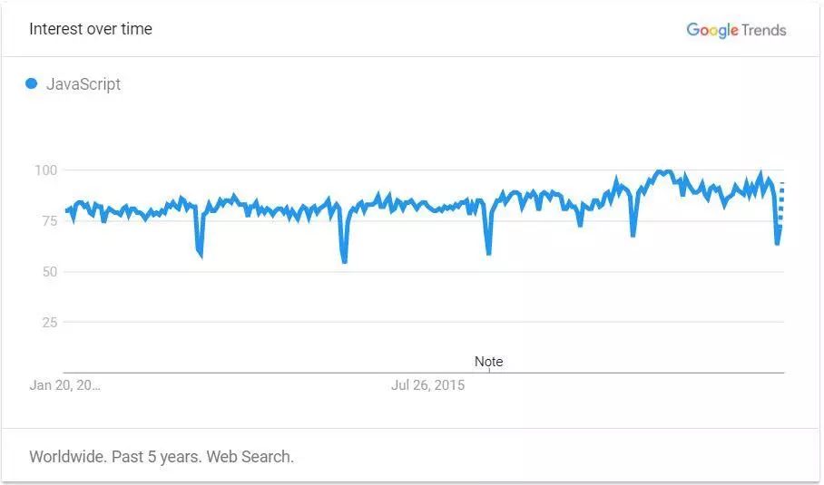Click the blue JavaScript legend dot
Image resolution: width=824 pixels, height=485 pixels.
click(x=32, y=83)
